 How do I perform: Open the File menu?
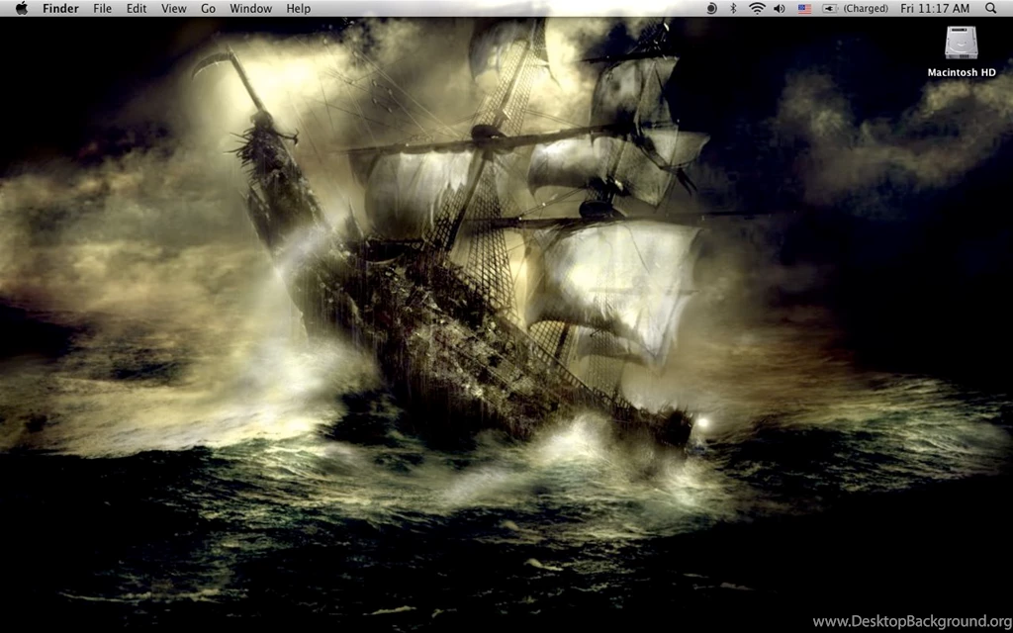[103, 8]
